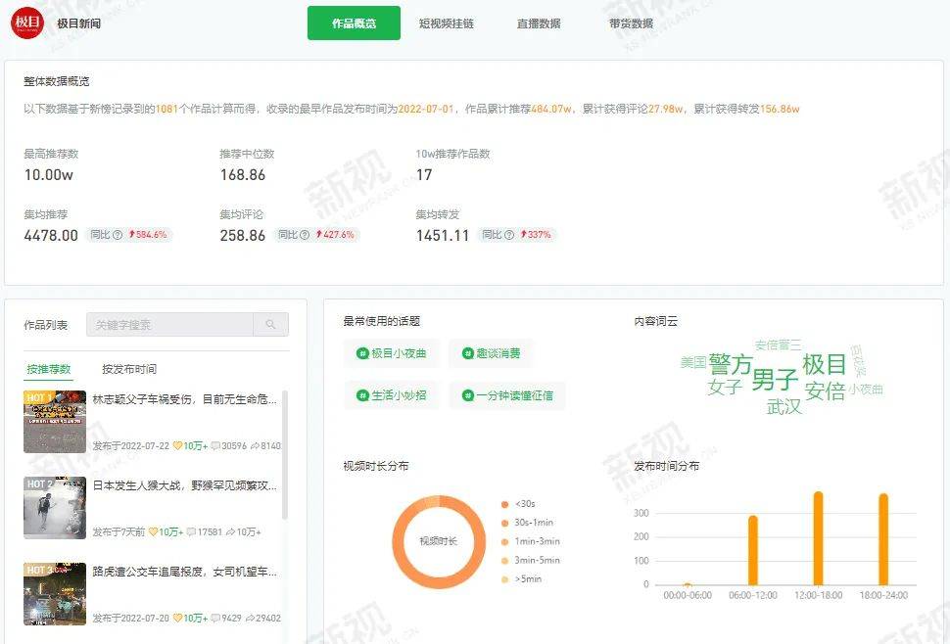950x644 pixels.
Task: Click the 584.6% growth badge
Action: (x=148, y=235)
